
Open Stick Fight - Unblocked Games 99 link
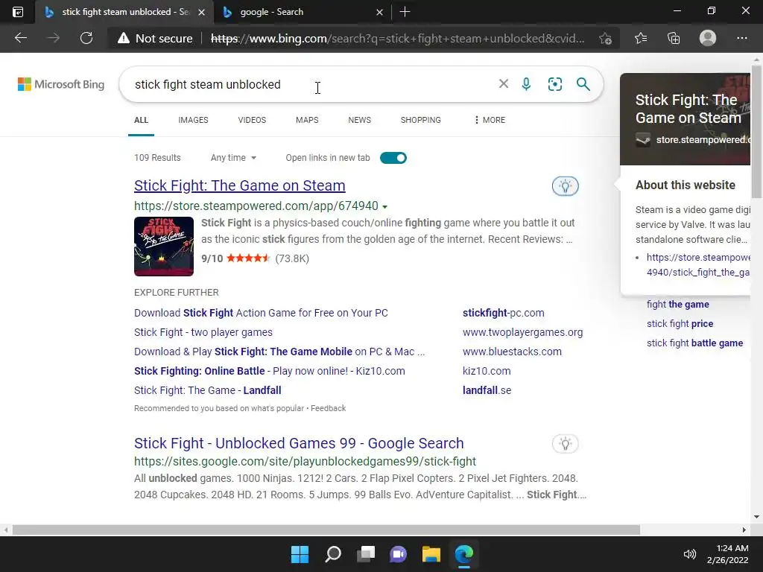click(x=299, y=443)
